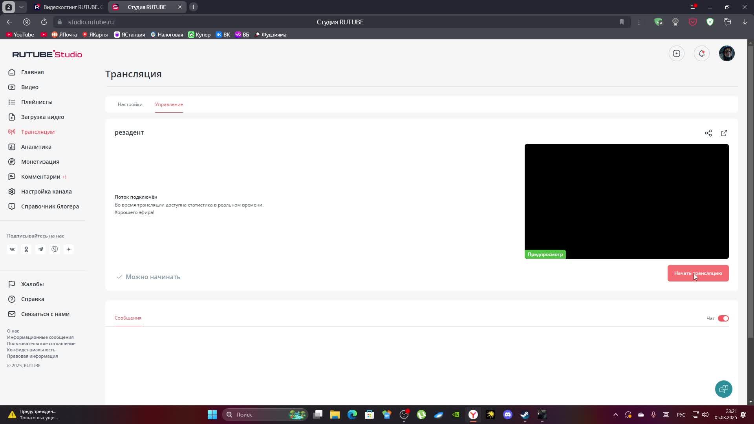Open Налоговая bookmark
754x424 pixels.
[x=167, y=35]
